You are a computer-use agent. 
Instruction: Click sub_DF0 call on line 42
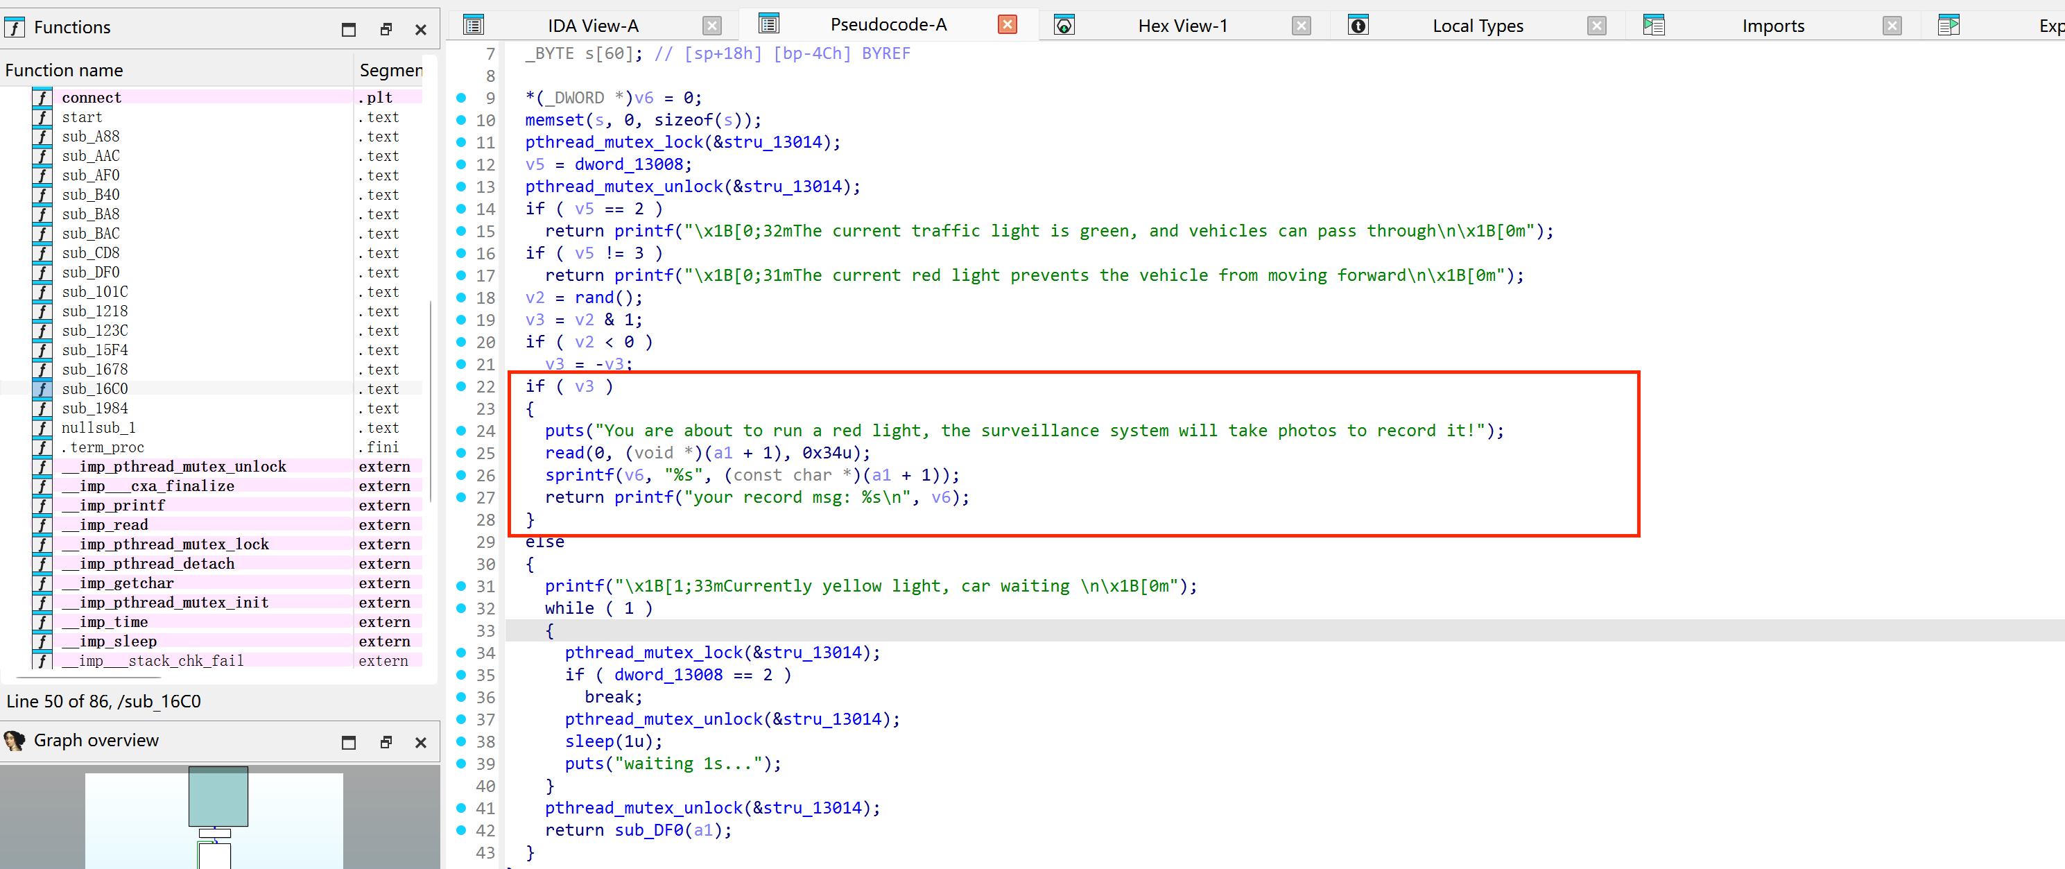click(x=648, y=831)
